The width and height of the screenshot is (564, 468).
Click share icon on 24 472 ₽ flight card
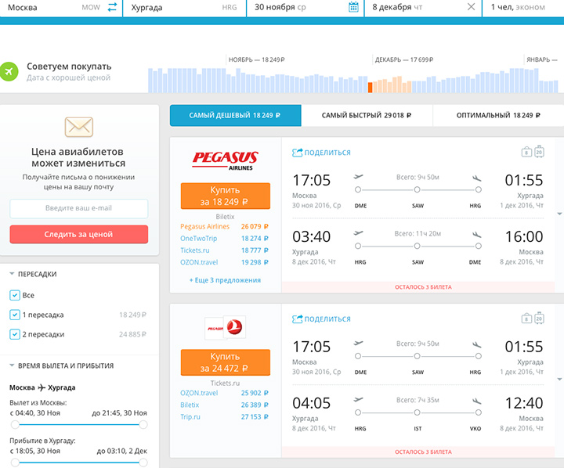297,319
